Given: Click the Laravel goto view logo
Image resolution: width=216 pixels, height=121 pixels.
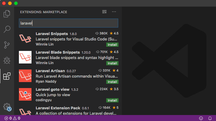Looking at the screenshot, I should pos(25,94).
